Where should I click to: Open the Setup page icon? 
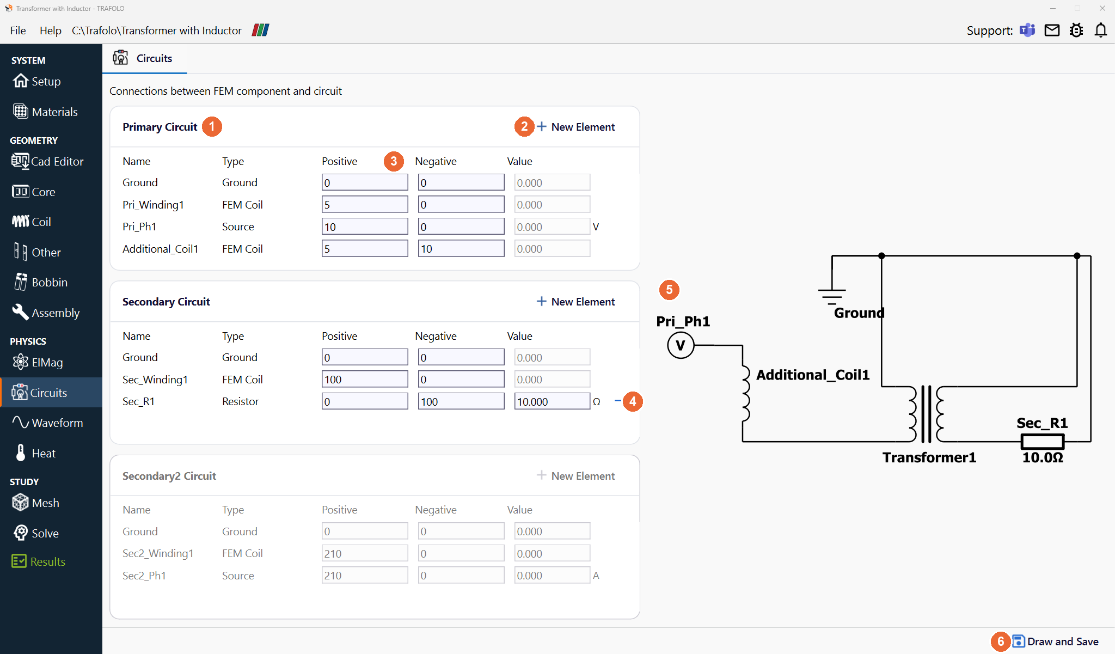click(x=21, y=81)
